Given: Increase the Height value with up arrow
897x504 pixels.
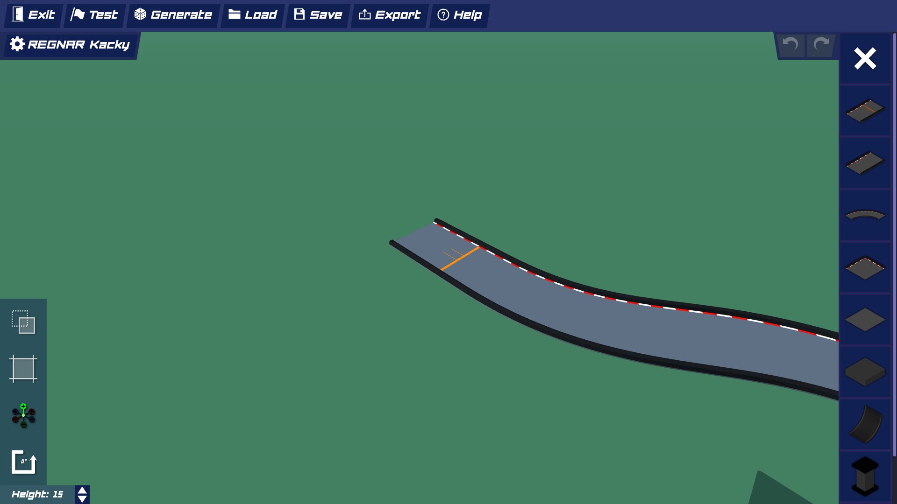Looking at the screenshot, I should (x=82, y=490).
